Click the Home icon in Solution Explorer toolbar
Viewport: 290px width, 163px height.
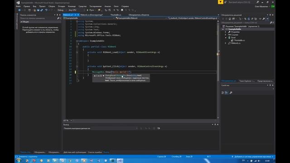[x=230, y=19]
